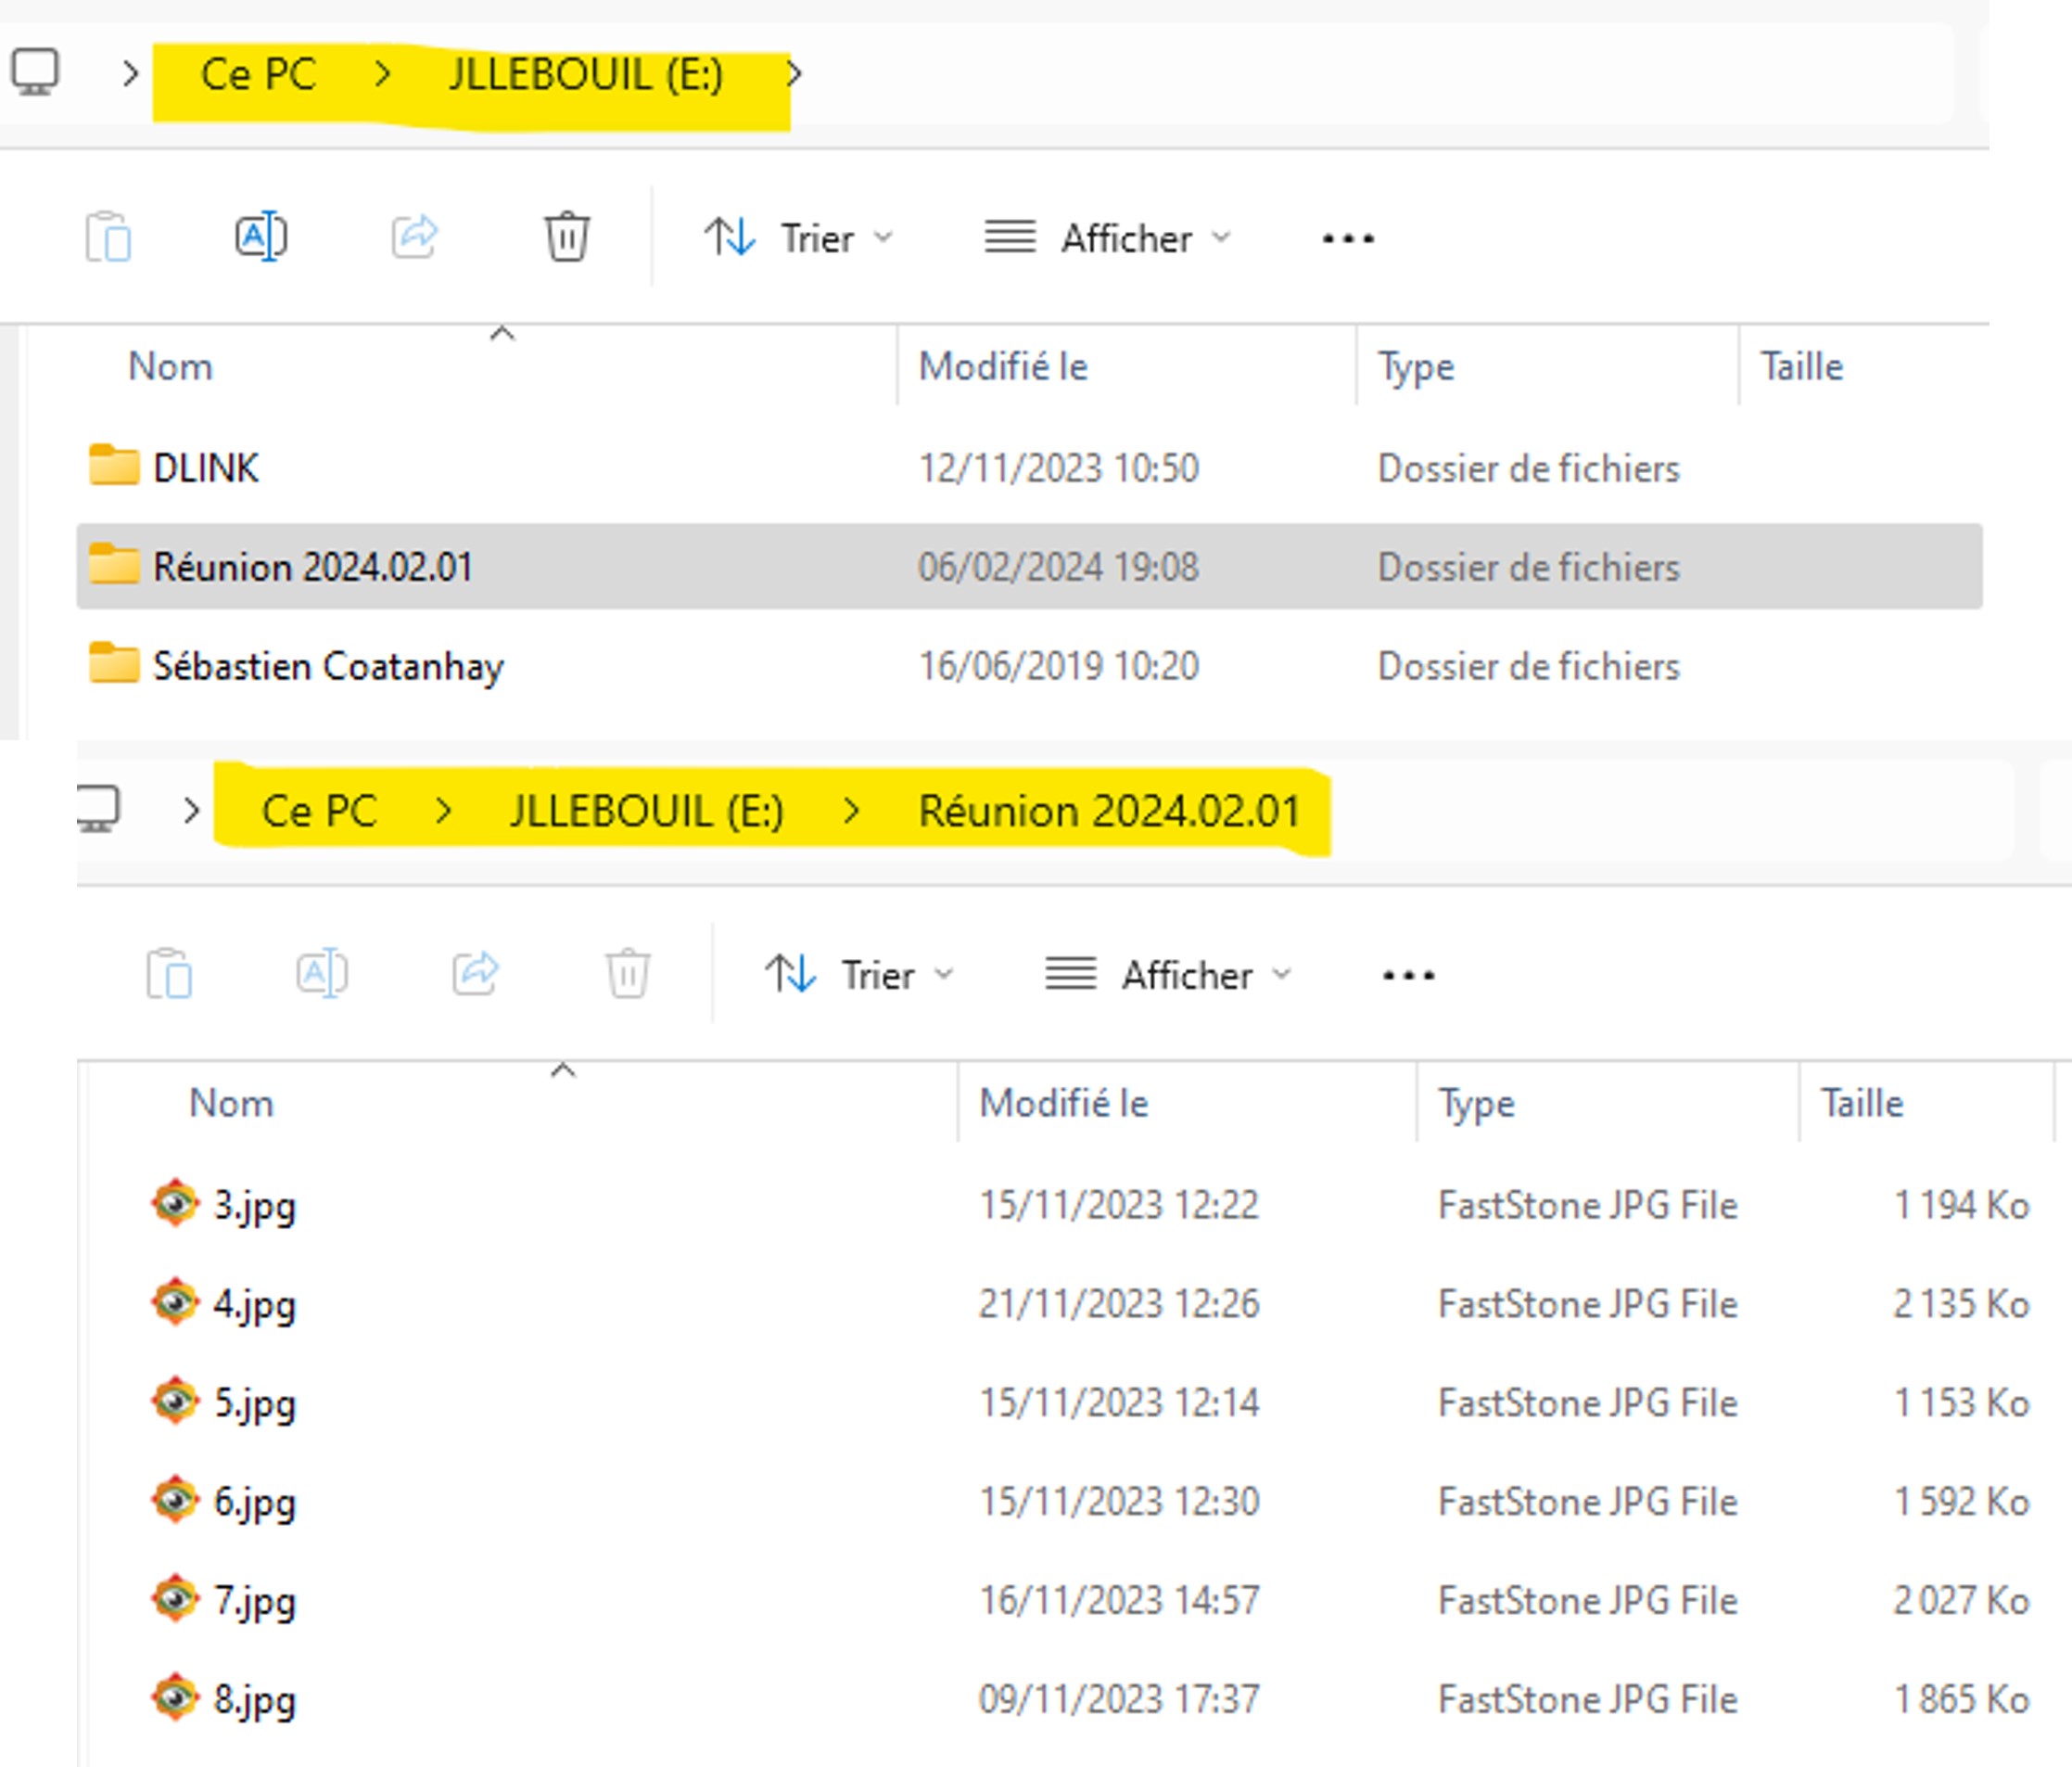The image size is (2072, 1767).
Task: Click Ce PC breadcrumb in lower address bar
Action: (x=319, y=811)
